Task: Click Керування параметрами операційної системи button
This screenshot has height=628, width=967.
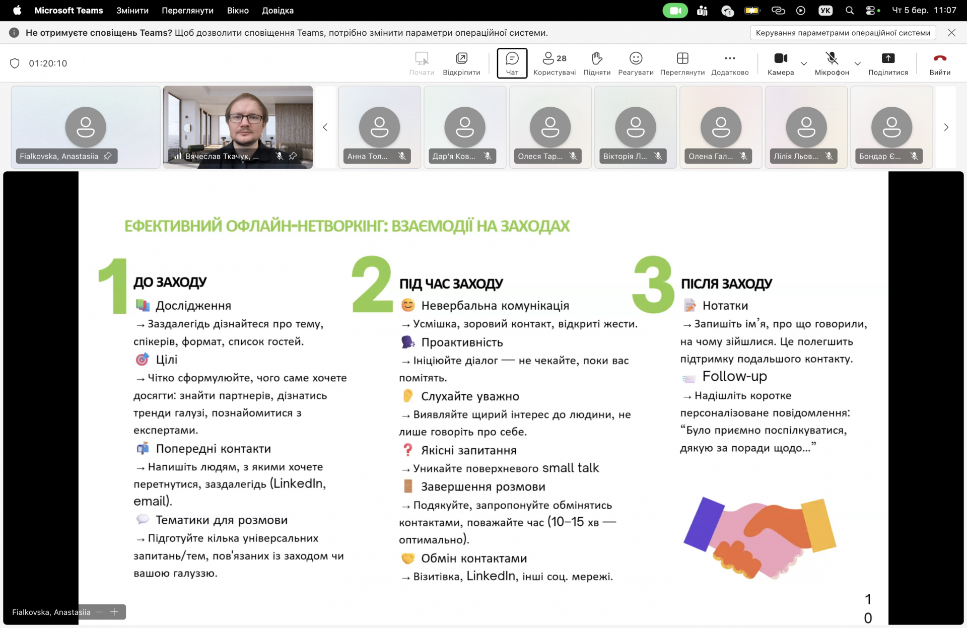Action: 843,33
